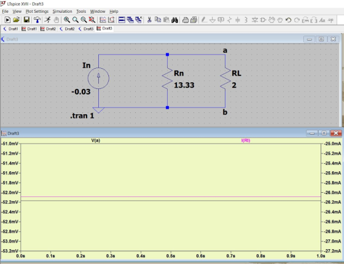Switch to the Draft2 schematic tab

pos(67,29)
